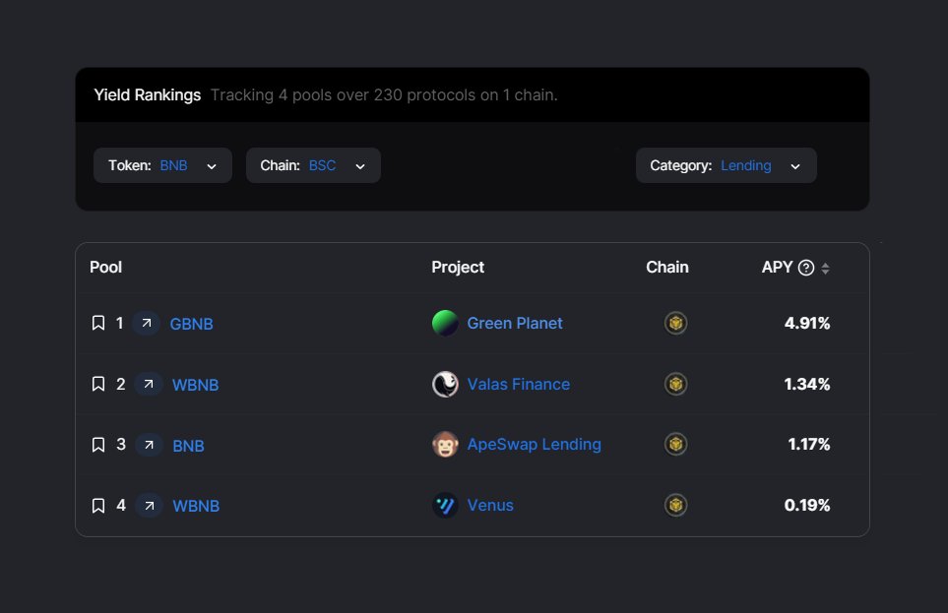Select the 0.19% APY value
The width and height of the screenshot is (948, 613).
[x=807, y=506]
